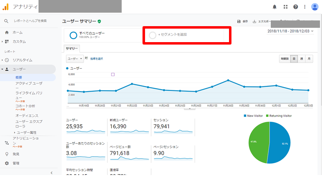Click the 発見 lightbulb icon

click(x=7, y=154)
